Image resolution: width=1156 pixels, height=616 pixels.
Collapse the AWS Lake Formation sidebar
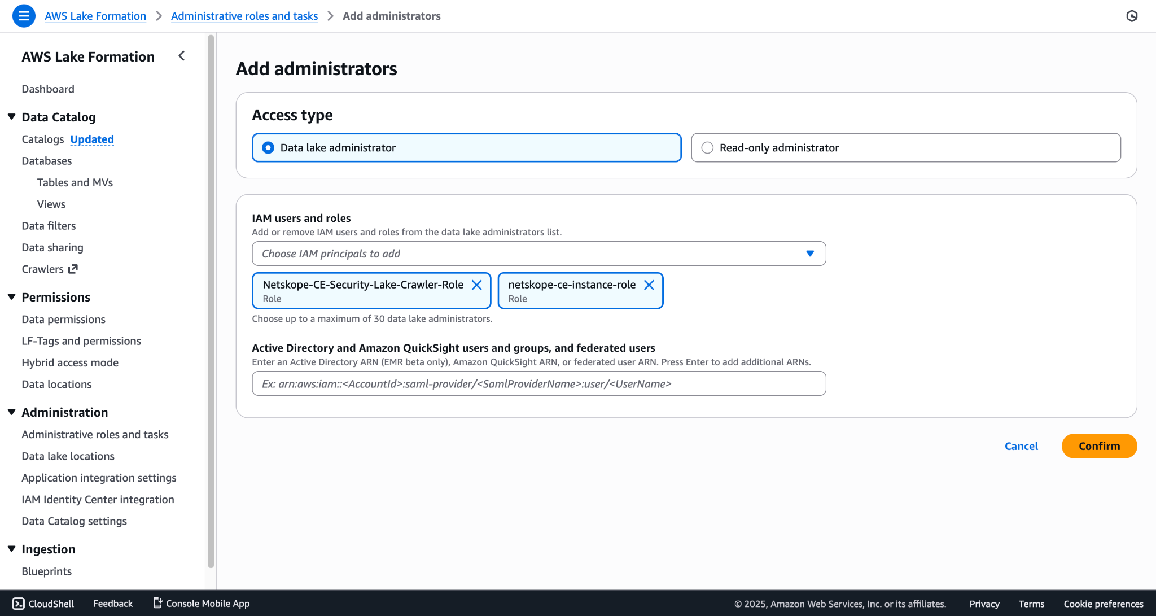181,56
